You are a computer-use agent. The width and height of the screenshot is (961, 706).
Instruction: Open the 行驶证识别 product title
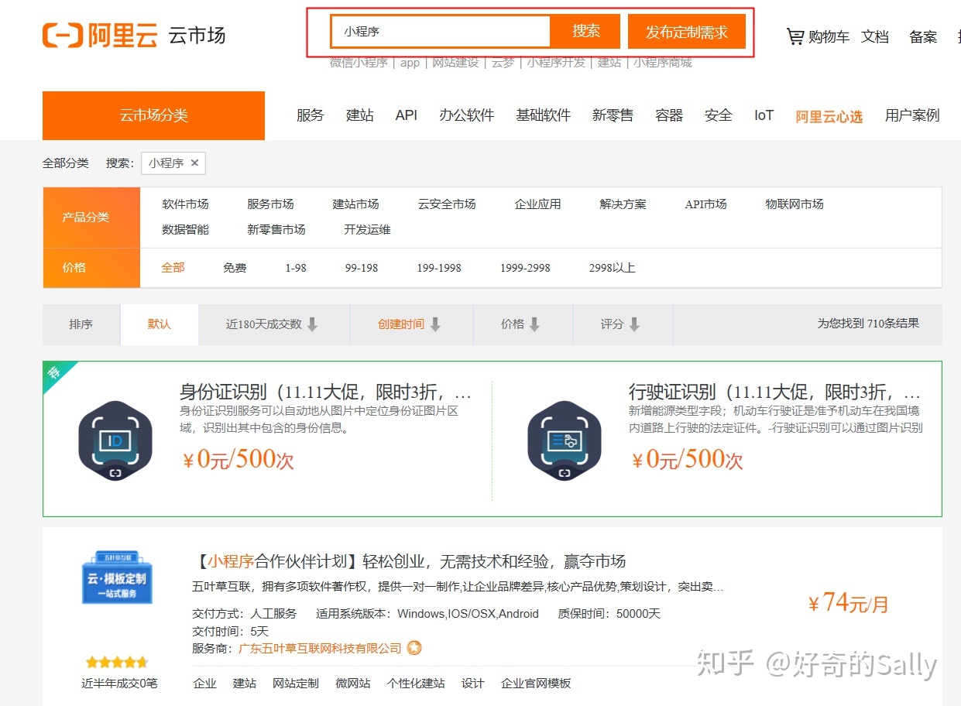coord(774,391)
